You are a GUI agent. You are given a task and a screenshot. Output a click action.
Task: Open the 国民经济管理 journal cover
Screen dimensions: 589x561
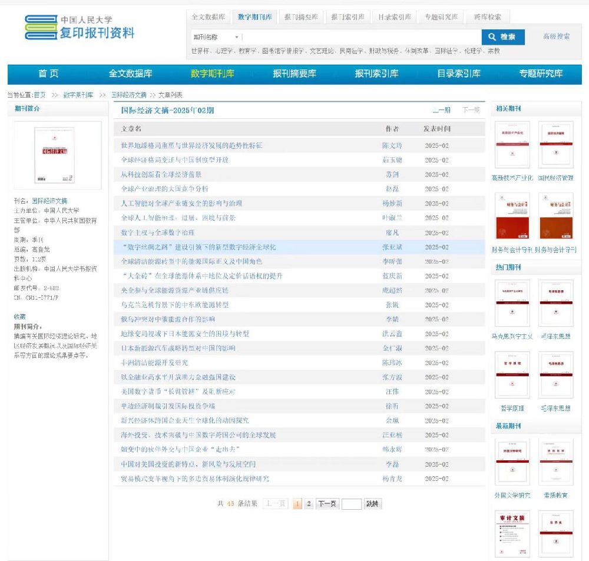pos(555,145)
